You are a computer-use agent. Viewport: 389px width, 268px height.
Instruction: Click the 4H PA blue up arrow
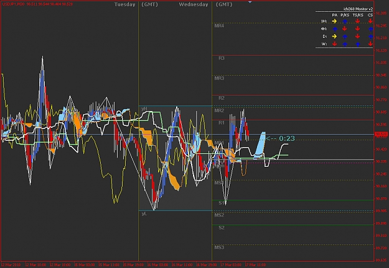click(334, 29)
